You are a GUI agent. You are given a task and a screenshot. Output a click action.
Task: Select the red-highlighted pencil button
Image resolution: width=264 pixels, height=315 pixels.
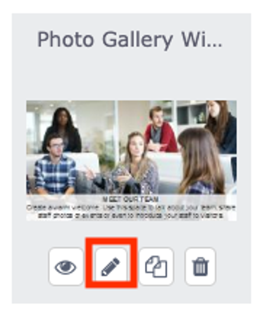point(111,267)
